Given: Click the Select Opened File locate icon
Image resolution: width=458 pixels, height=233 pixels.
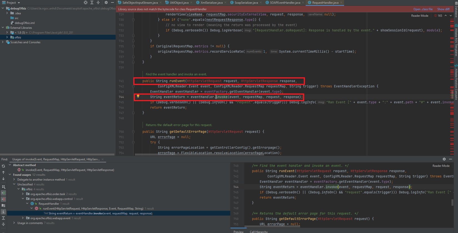Looking at the screenshot, I should click(x=85, y=2).
